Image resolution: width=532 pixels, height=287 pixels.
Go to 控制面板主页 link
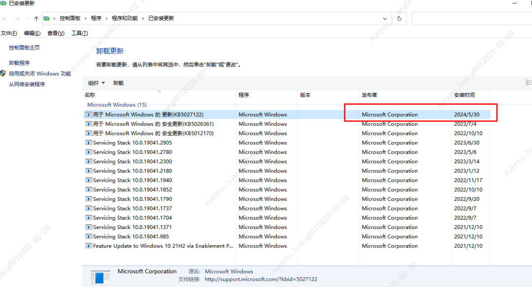pos(24,48)
